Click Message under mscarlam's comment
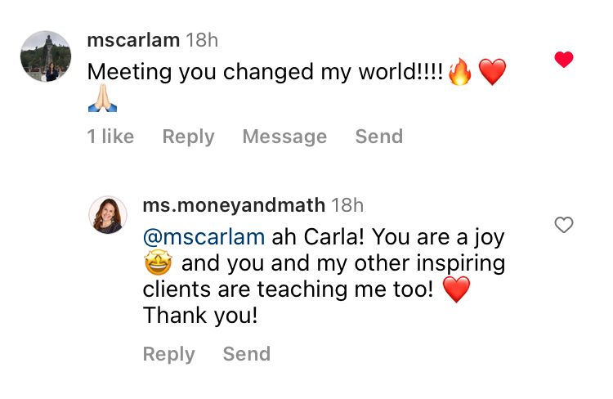 coord(284,137)
